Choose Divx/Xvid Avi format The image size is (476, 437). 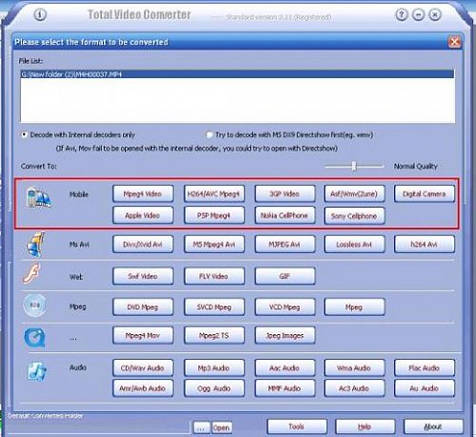point(143,245)
